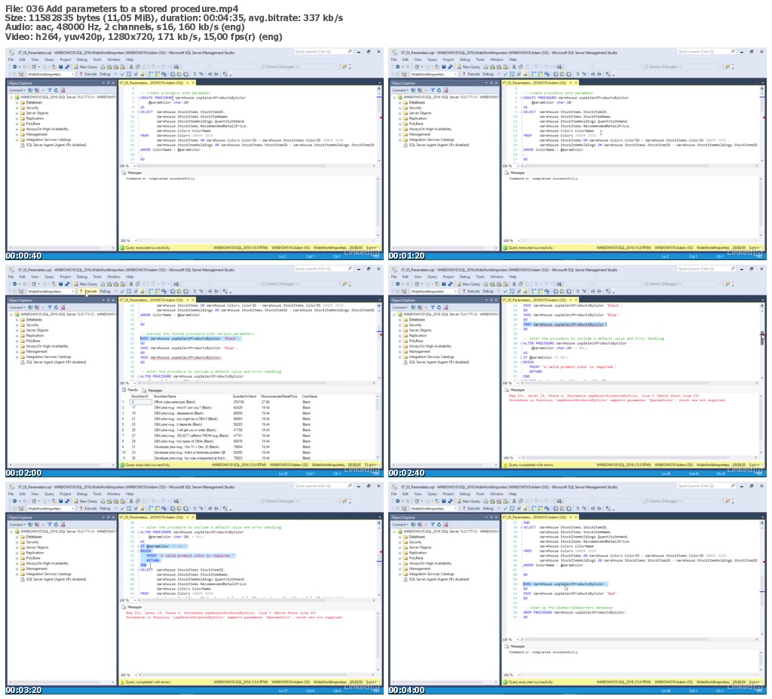Open the File menu in the 00:00:40 frame
Image resolution: width=772 pixels, height=699 pixels.
point(11,60)
